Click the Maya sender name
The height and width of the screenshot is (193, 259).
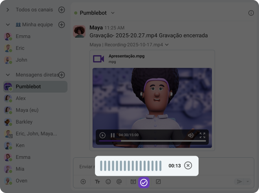click(96, 27)
